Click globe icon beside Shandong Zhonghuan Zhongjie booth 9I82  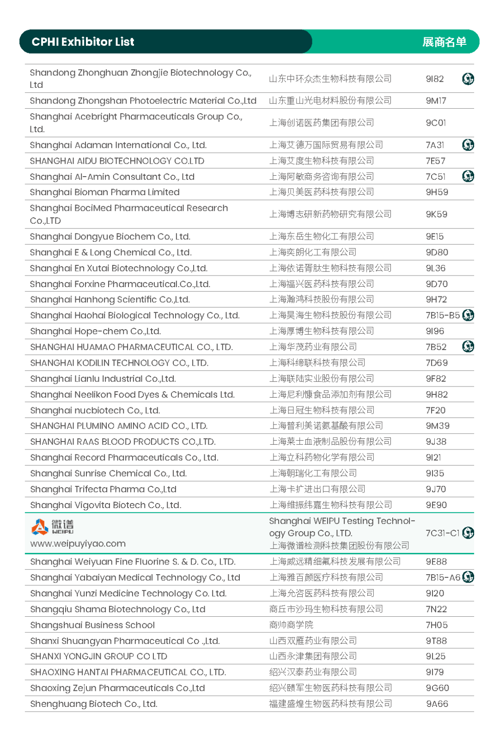(x=468, y=79)
